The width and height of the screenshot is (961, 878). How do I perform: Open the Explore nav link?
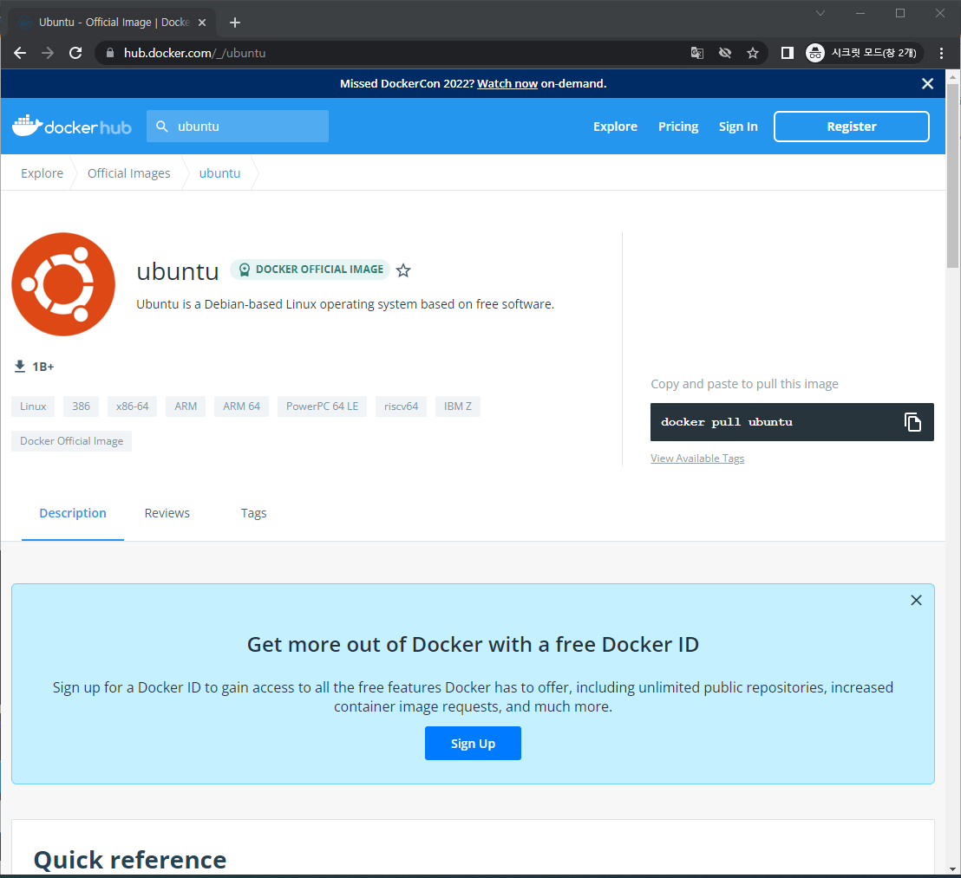615,127
